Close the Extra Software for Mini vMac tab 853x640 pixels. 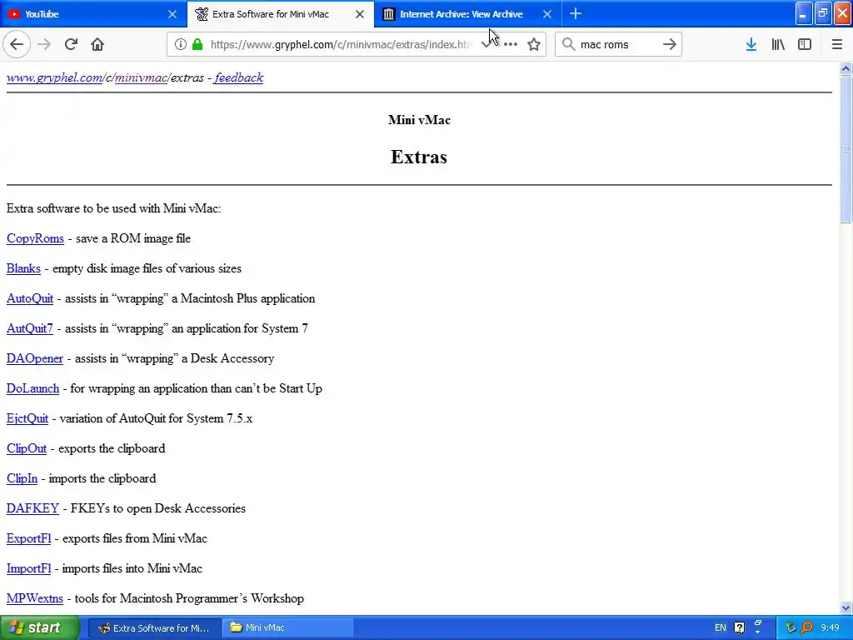tap(360, 14)
